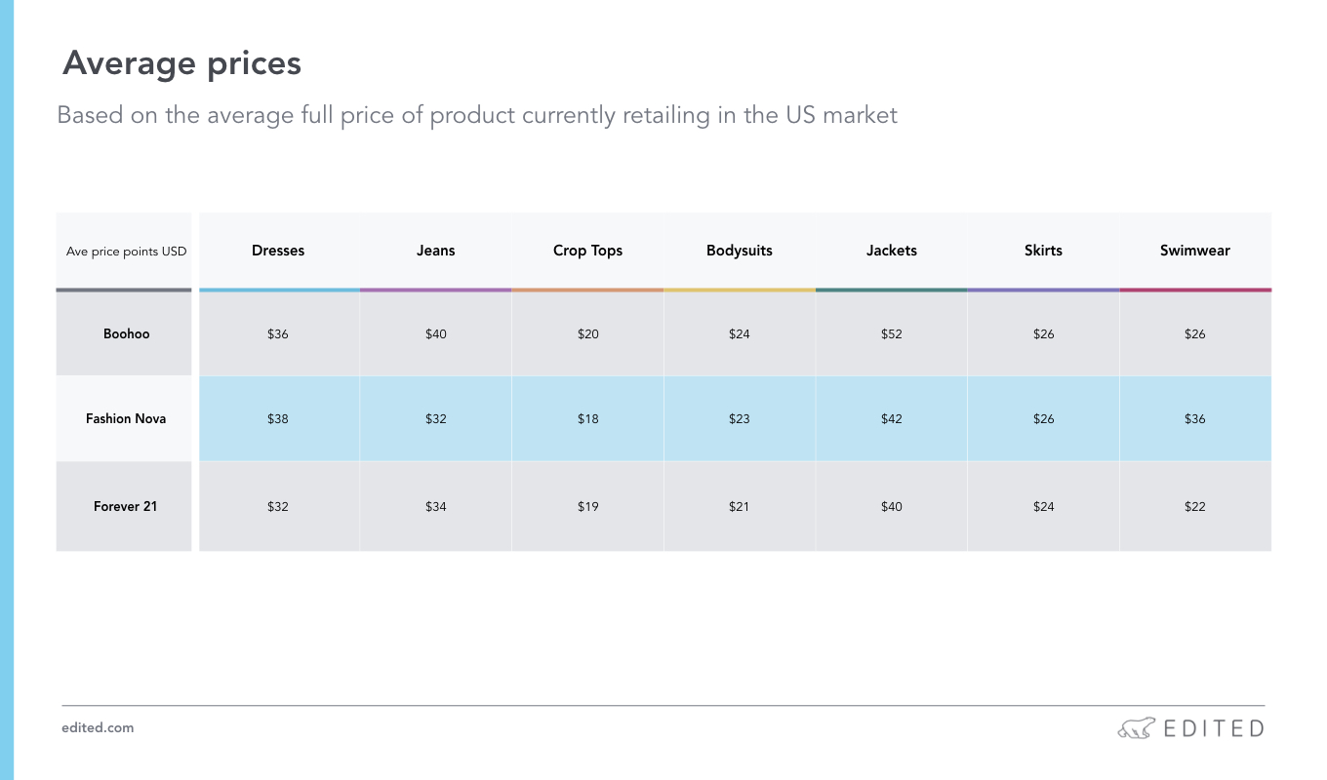Click the Average prices heading
Screen dimensions: 1327x780
click(x=181, y=63)
